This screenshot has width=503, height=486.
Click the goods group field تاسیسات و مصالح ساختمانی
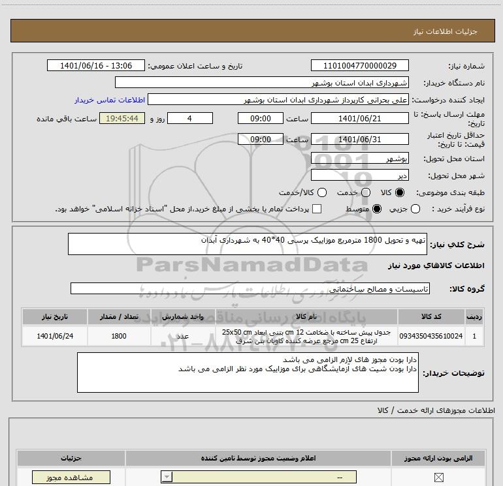click(250, 288)
